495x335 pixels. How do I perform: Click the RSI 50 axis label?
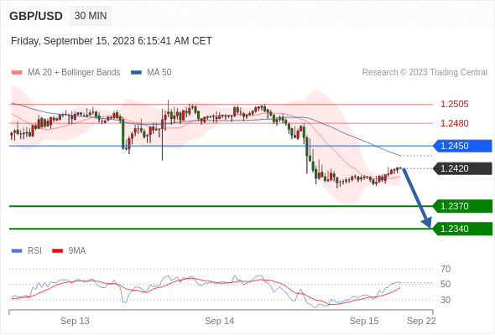click(445, 284)
